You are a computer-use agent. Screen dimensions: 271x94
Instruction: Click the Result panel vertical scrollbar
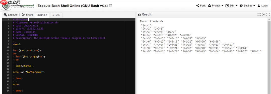click(x=269, y=57)
